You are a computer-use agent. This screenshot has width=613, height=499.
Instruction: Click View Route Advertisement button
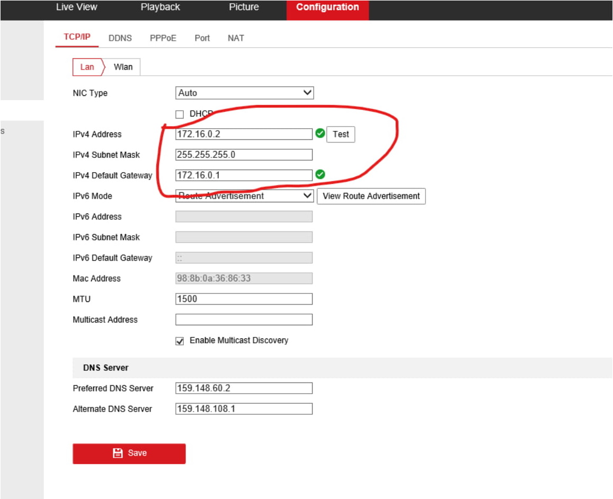tap(371, 196)
